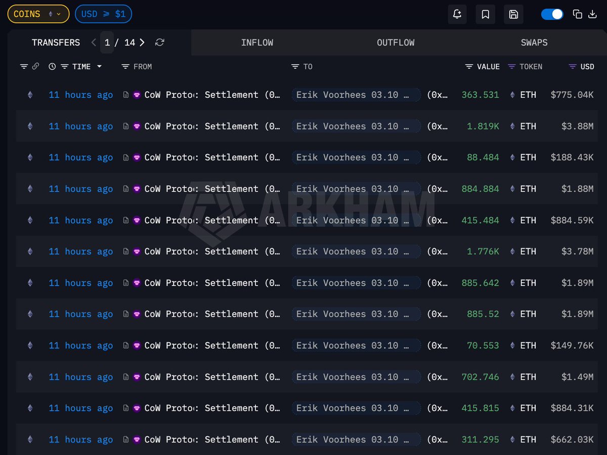Click the save floppy disk icon
The width and height of the screenshot is (607, 455).
coord(513,14)
